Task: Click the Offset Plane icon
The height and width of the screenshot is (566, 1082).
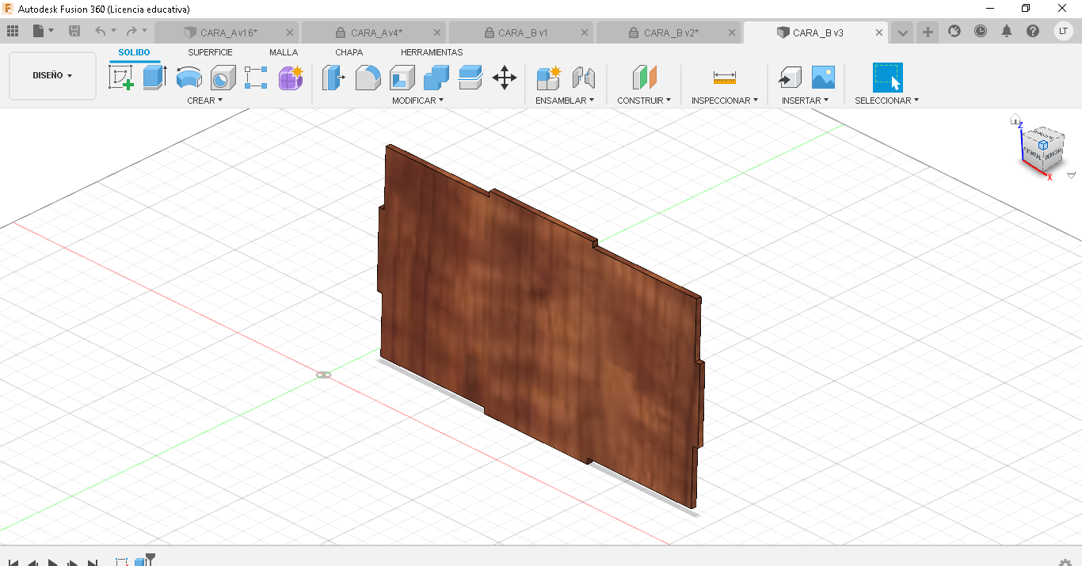Action: (645, 78)
